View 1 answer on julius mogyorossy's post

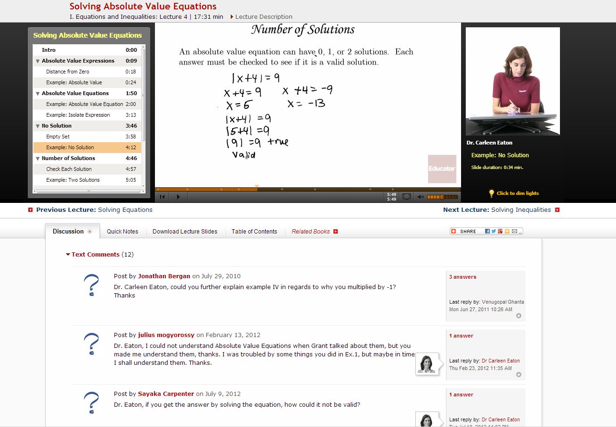[461, 336]
